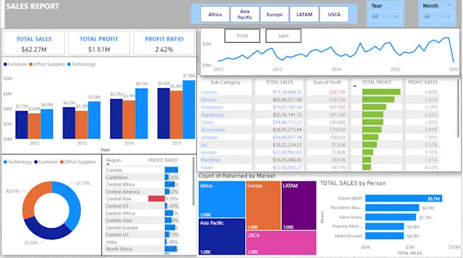463x258 pixels.
Task: Switch line chart to Sales
Action: coord(283,36)
